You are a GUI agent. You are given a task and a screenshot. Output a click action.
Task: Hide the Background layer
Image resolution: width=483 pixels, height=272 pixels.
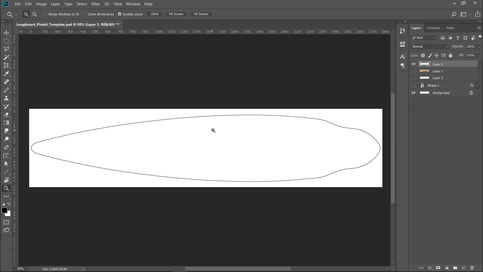[414, 93]
